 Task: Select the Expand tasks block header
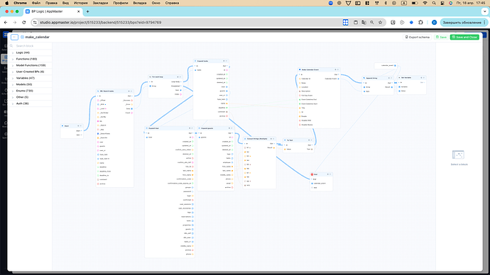211,61
